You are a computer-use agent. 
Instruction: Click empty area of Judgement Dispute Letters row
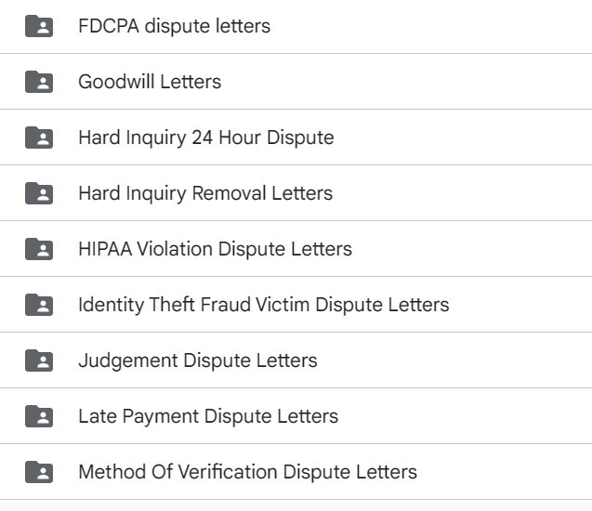(x=454, y=360)
